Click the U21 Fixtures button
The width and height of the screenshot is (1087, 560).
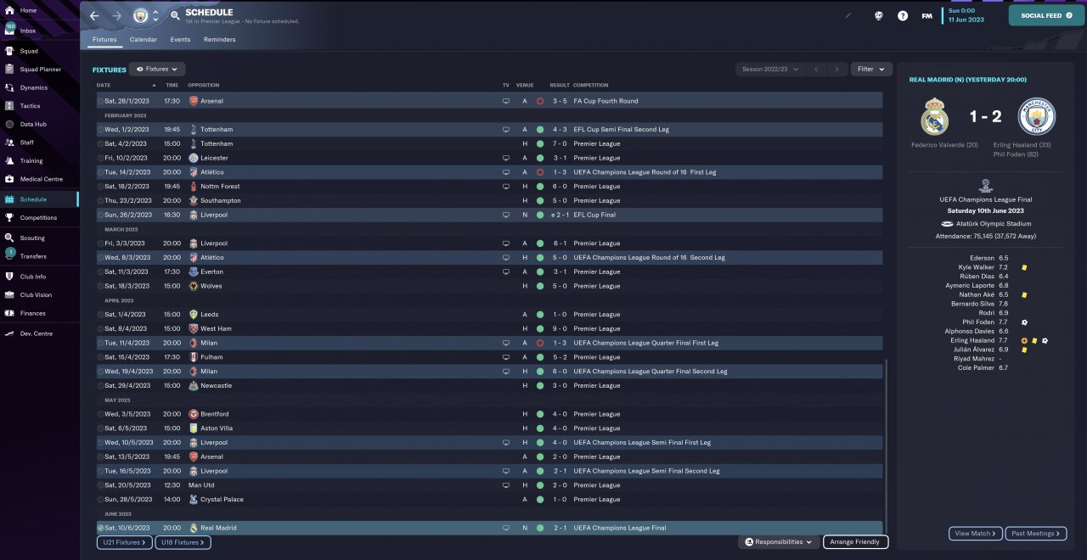124,542
